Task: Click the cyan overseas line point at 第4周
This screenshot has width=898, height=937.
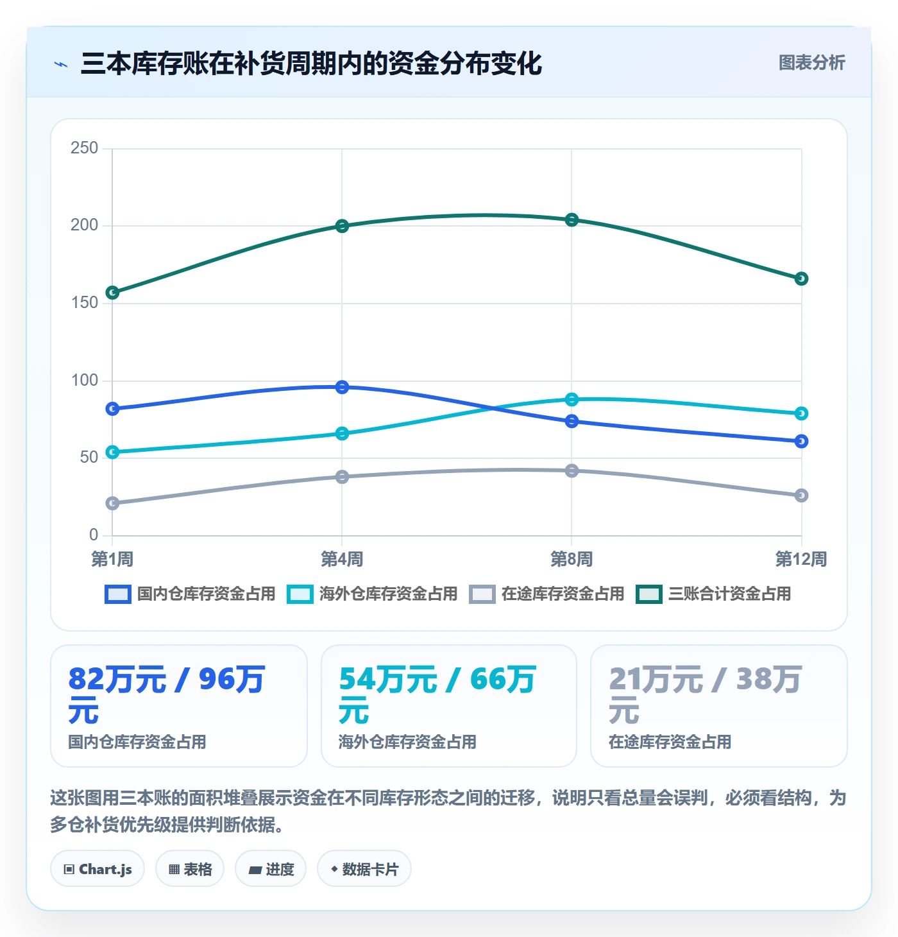Action: 342,434
